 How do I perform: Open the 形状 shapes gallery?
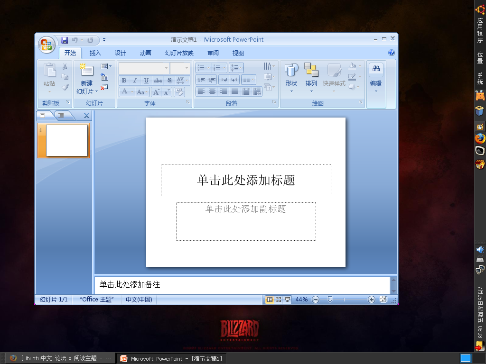[291, 78]
